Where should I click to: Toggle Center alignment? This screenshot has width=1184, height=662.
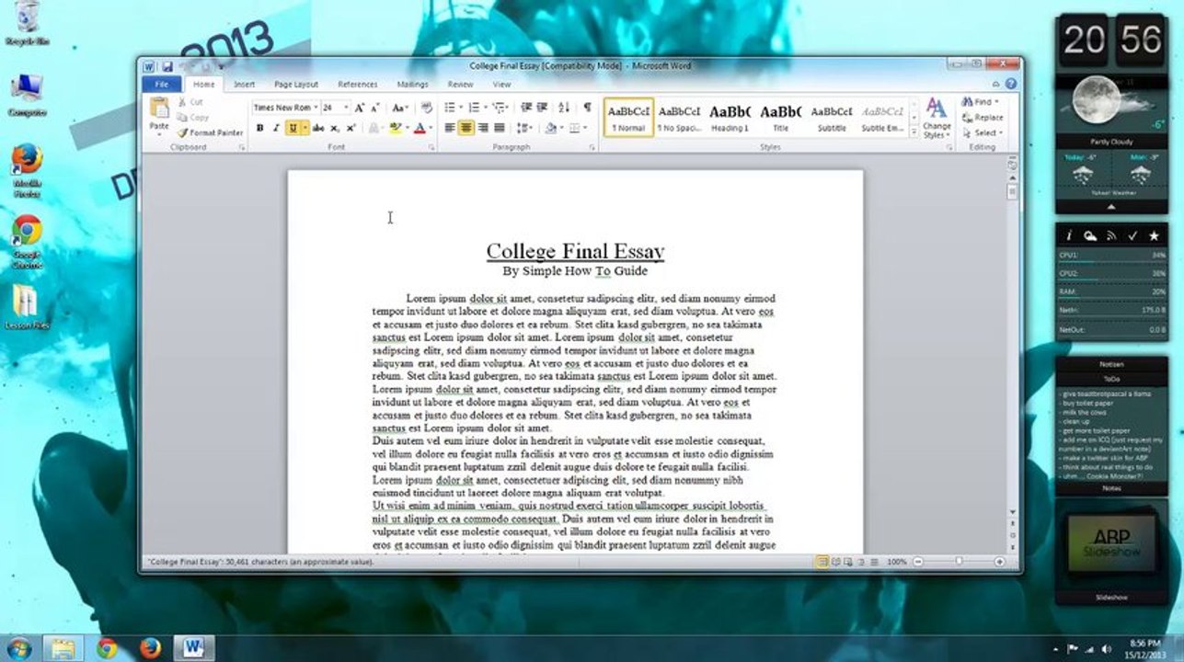coord(466,129)
